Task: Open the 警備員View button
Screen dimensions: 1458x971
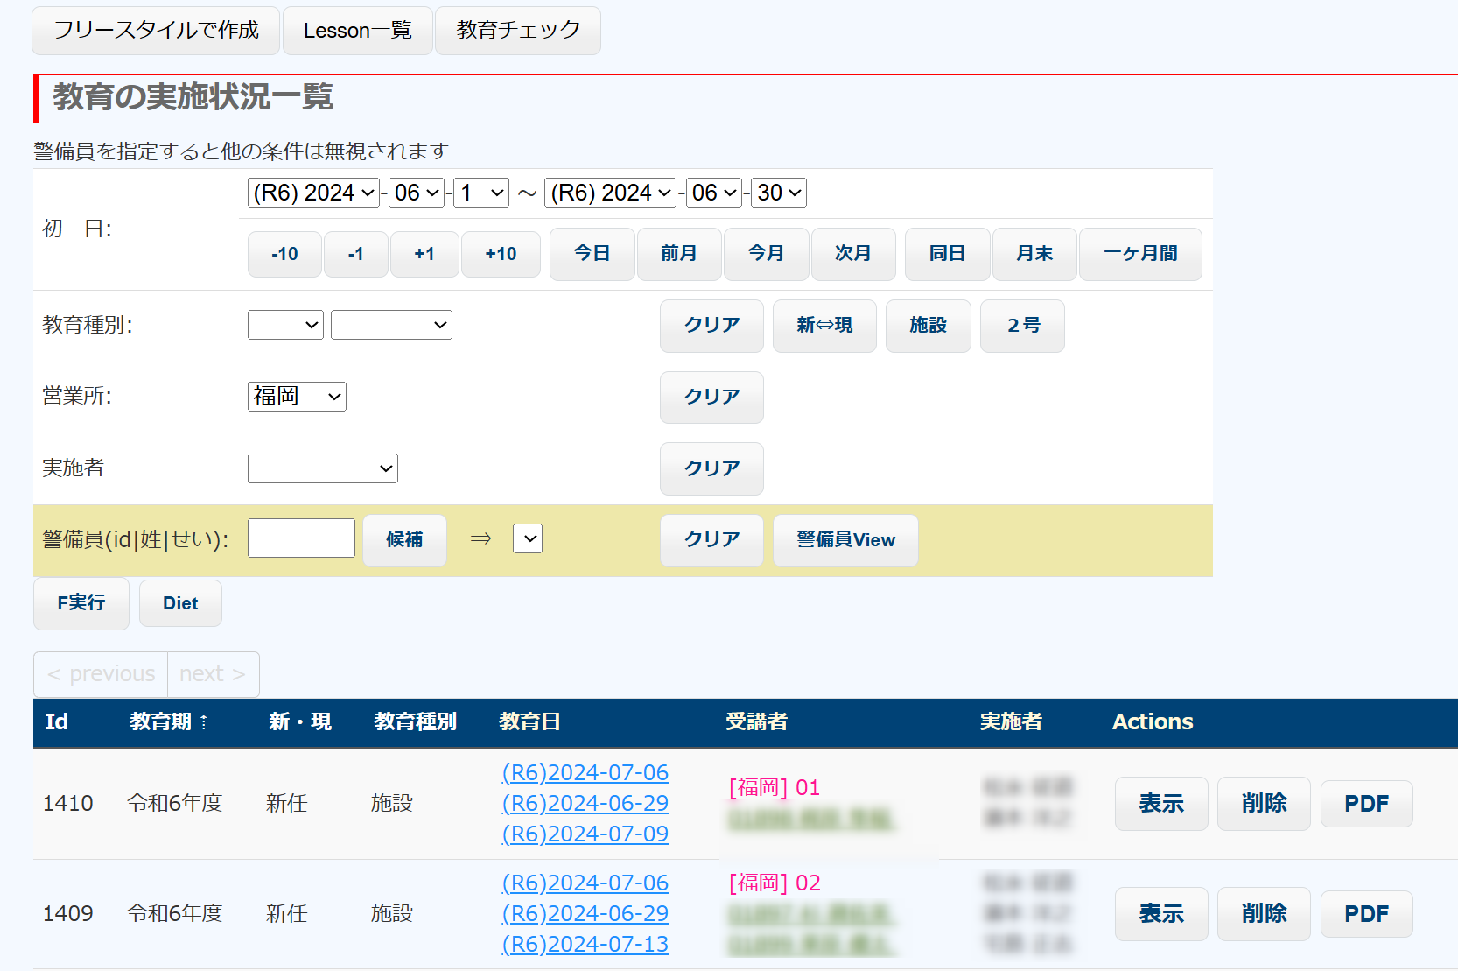Action: [x=845, y=540]
